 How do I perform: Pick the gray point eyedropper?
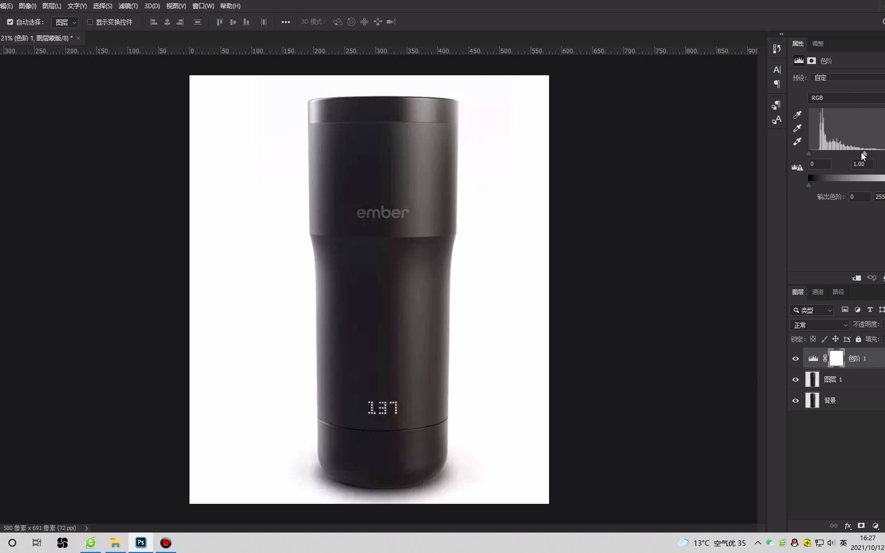pyautogui.click(x=797, y=128)
